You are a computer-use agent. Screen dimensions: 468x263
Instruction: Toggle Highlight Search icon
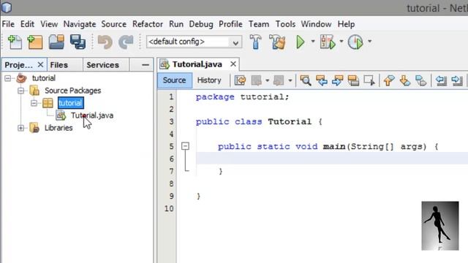(353, 80)
